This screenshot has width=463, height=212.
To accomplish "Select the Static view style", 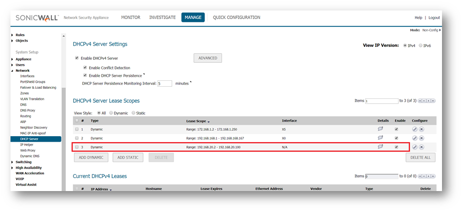I will pos(133,113).
